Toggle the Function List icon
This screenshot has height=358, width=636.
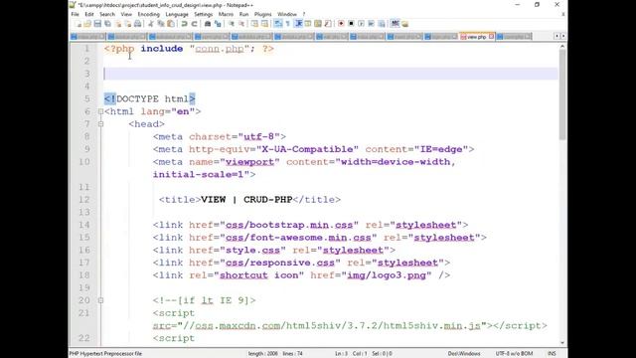coord(327,24)
